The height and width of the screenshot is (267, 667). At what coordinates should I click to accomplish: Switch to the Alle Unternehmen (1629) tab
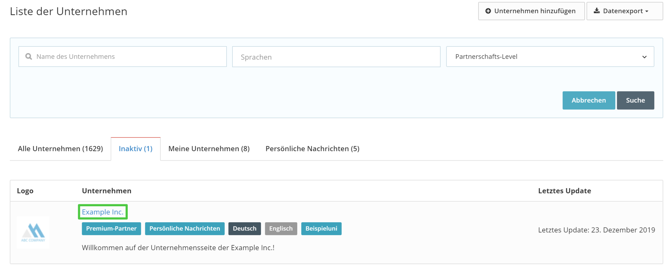tap(60, 149)
